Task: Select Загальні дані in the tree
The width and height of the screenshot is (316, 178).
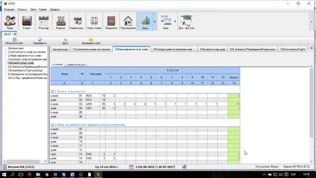Action: (16, 48)
